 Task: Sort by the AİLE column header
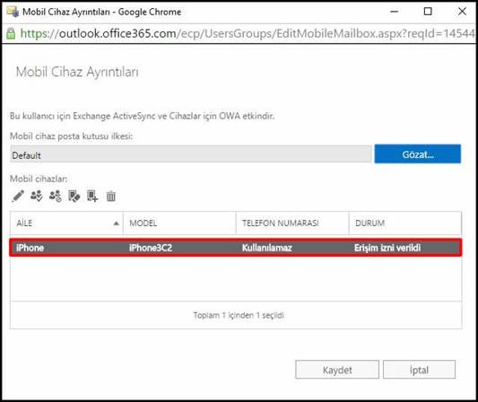point(66,223)
